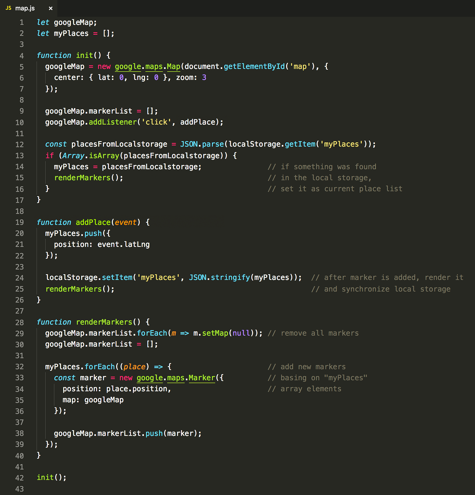Click line number 19 in the gutter
Viewport: 475px width, 495px height.
[x=20, y=223]
